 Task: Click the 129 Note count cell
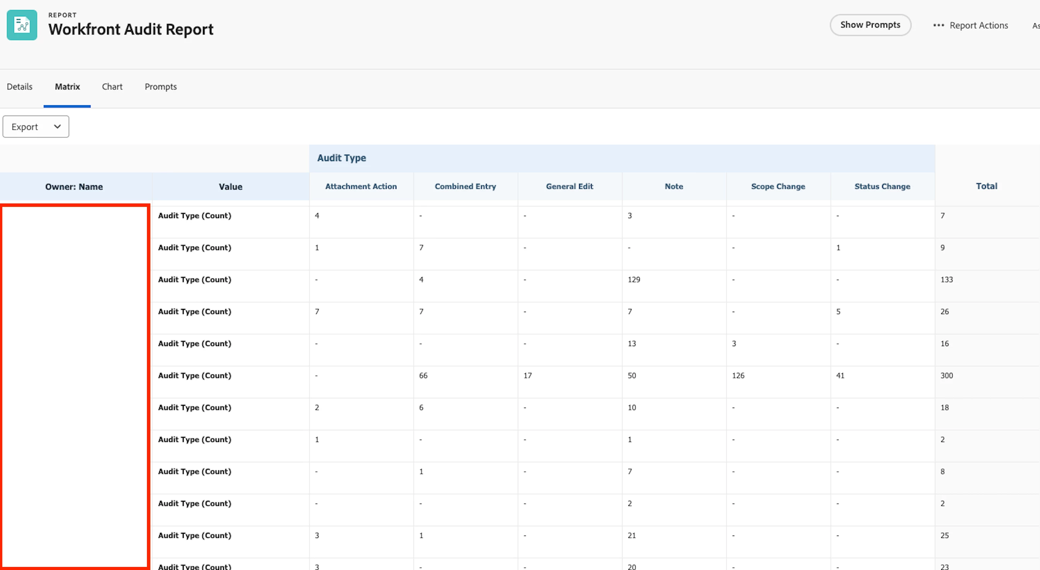[x=634, y=280]
